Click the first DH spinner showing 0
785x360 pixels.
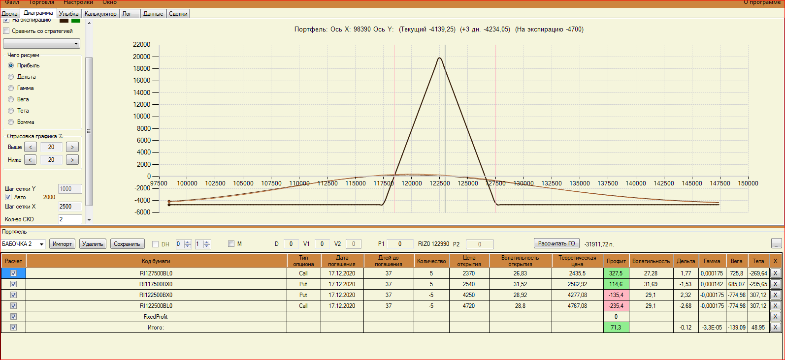coord(184,244)
